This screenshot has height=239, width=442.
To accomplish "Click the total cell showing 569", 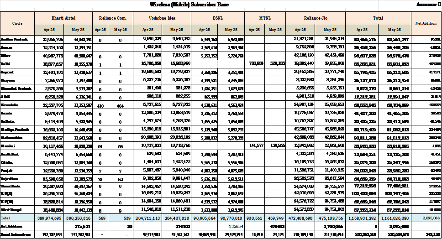I will pos(100,218).
